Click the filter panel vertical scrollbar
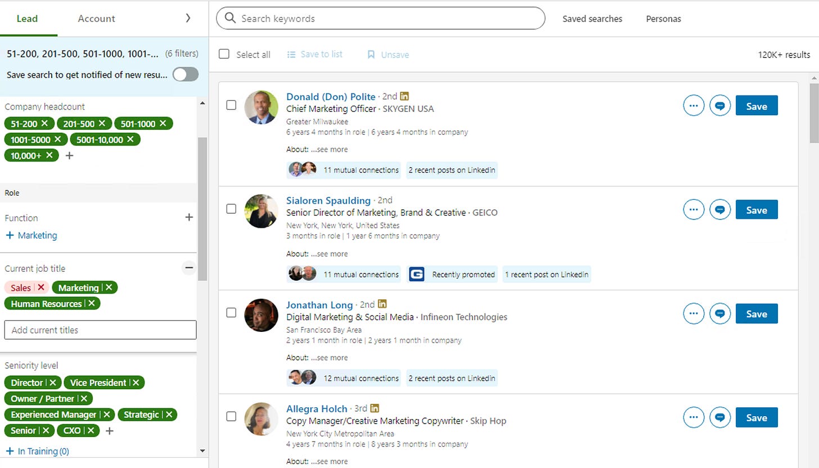The width and height of the screenshot is (819, 468). (x=202, y=208)
